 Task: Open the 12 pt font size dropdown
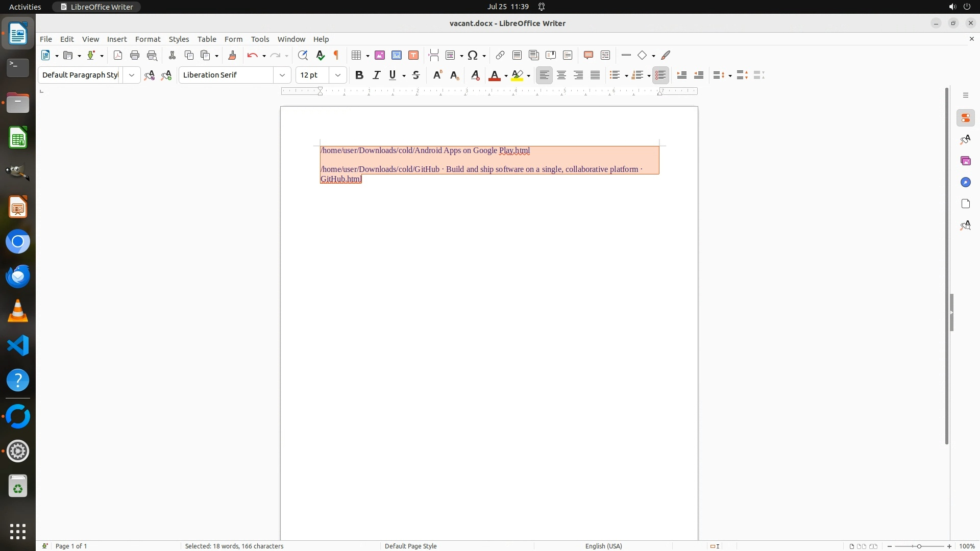pyautogui.click(x=337, y=75)
